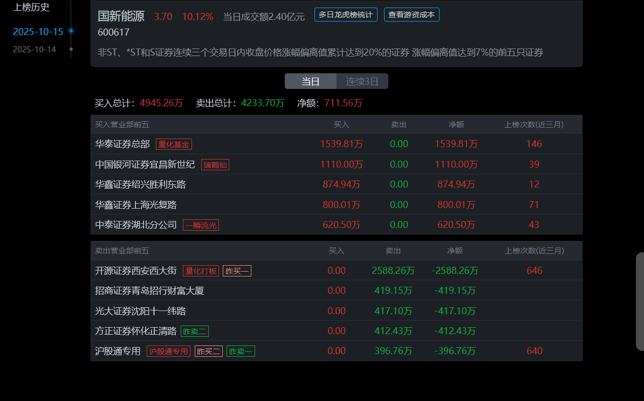Click count 646 for 开源证券西安西大街

click(535, 271)
